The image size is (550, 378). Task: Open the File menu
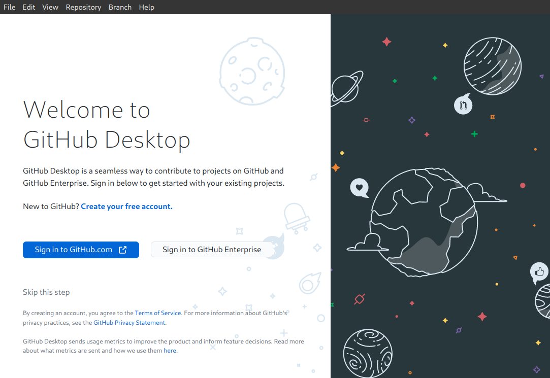pos(10,7)
